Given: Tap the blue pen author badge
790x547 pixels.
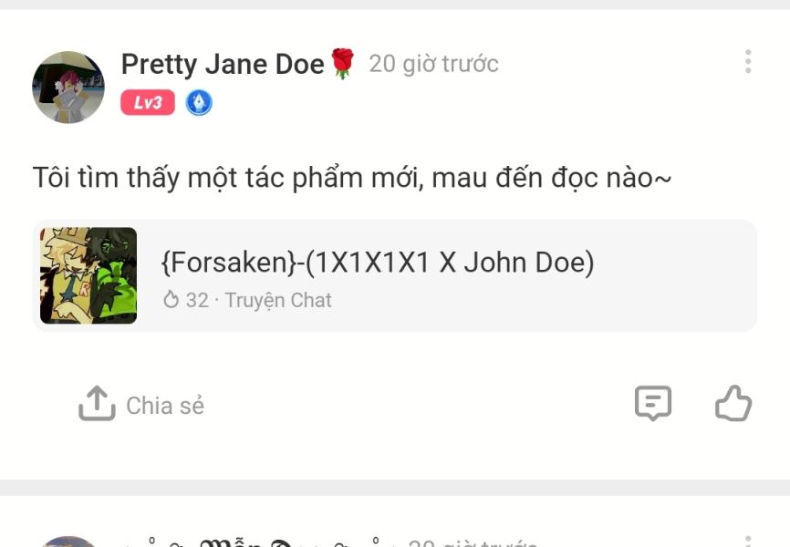Looking at the screenshot, I should pyautogui.click(x=199, y=103).
